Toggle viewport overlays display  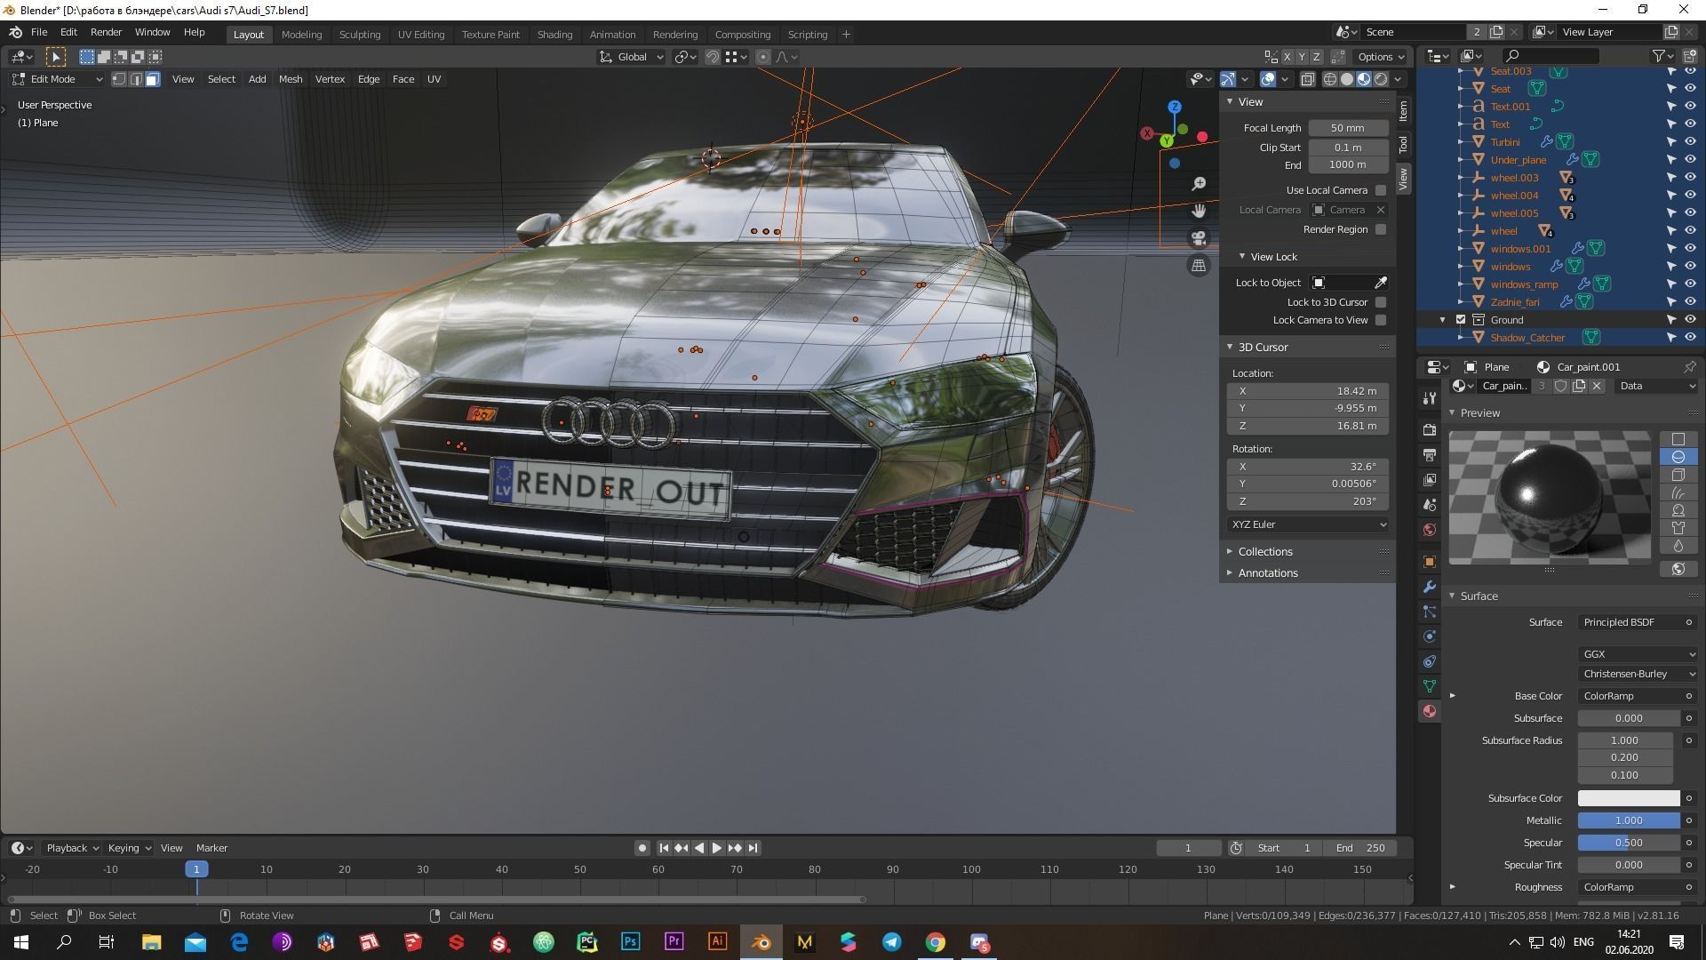tap(1268, 79)
